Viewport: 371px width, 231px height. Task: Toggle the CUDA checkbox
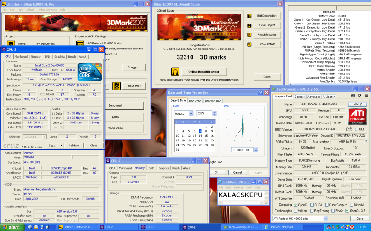click(x=312, y=205)
